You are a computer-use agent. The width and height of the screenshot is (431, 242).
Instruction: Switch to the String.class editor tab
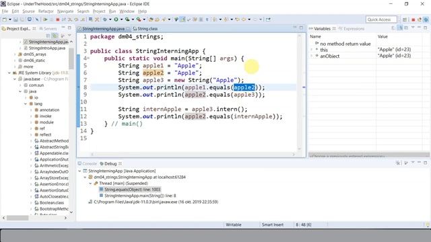(x=145, y=28)
